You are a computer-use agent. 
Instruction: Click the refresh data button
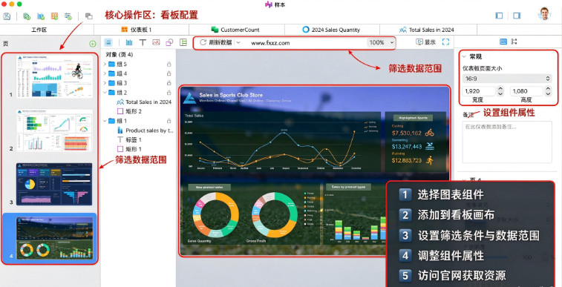click(x=216, y=42)
